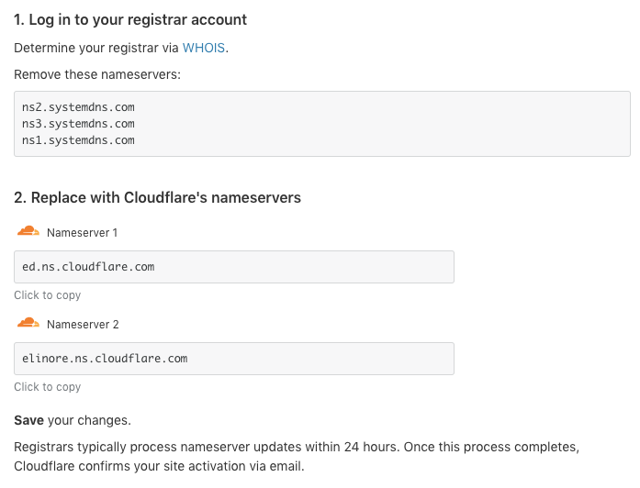Click the Nameserver 2 label

pos(83,325)
